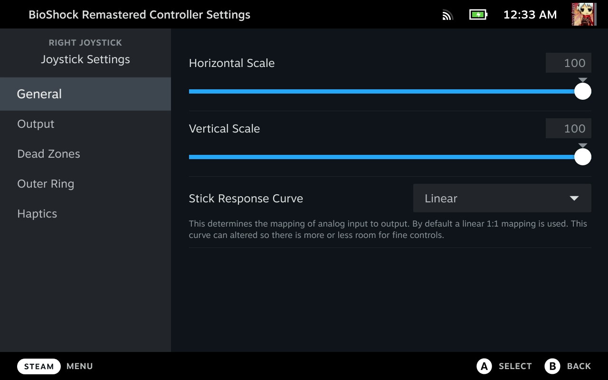
Task: Open the user profile avatar
Action: tap(584, 14)
